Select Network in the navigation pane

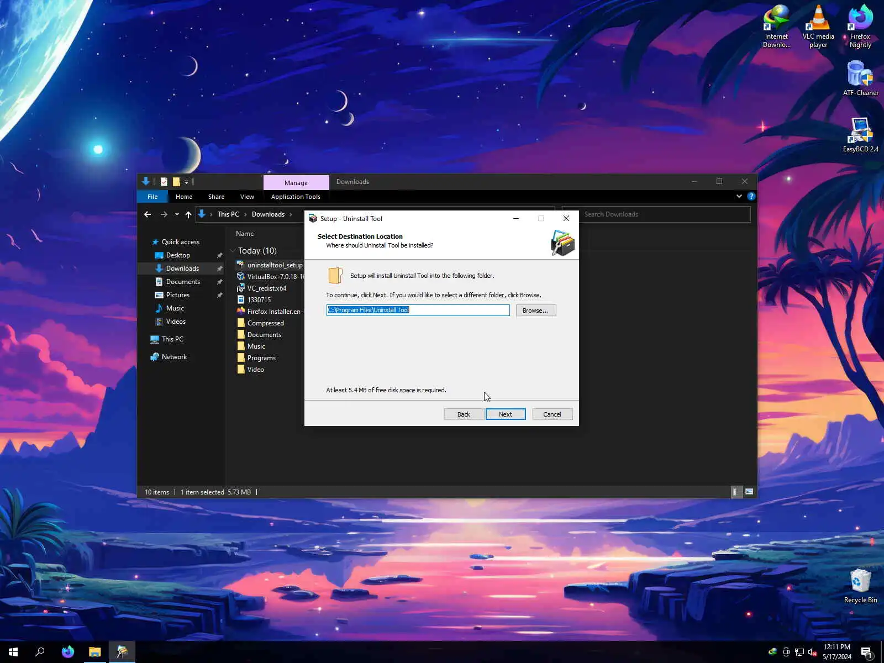[174, 357]
